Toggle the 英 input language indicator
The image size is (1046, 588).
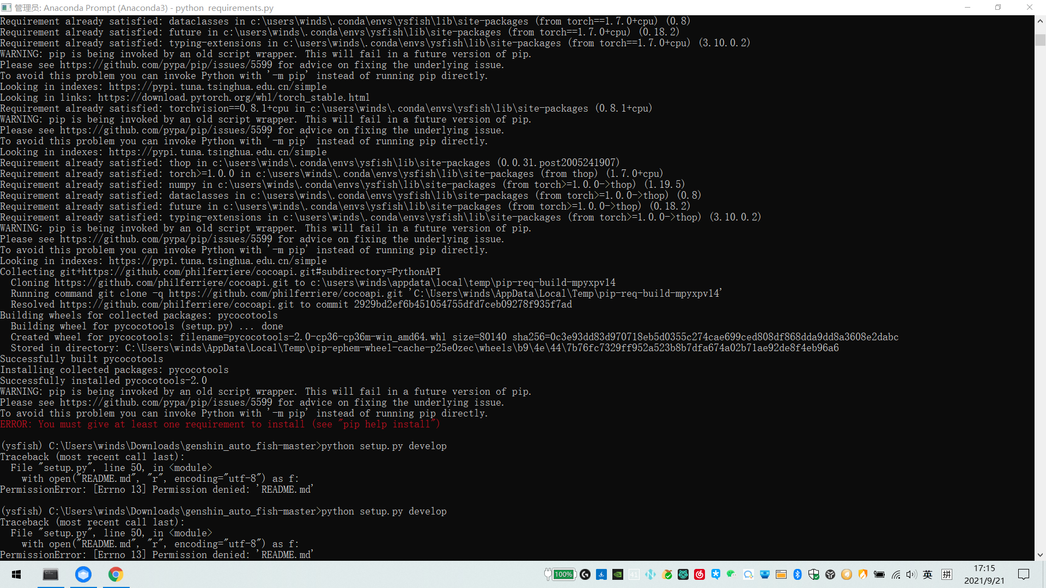[928, 574]
